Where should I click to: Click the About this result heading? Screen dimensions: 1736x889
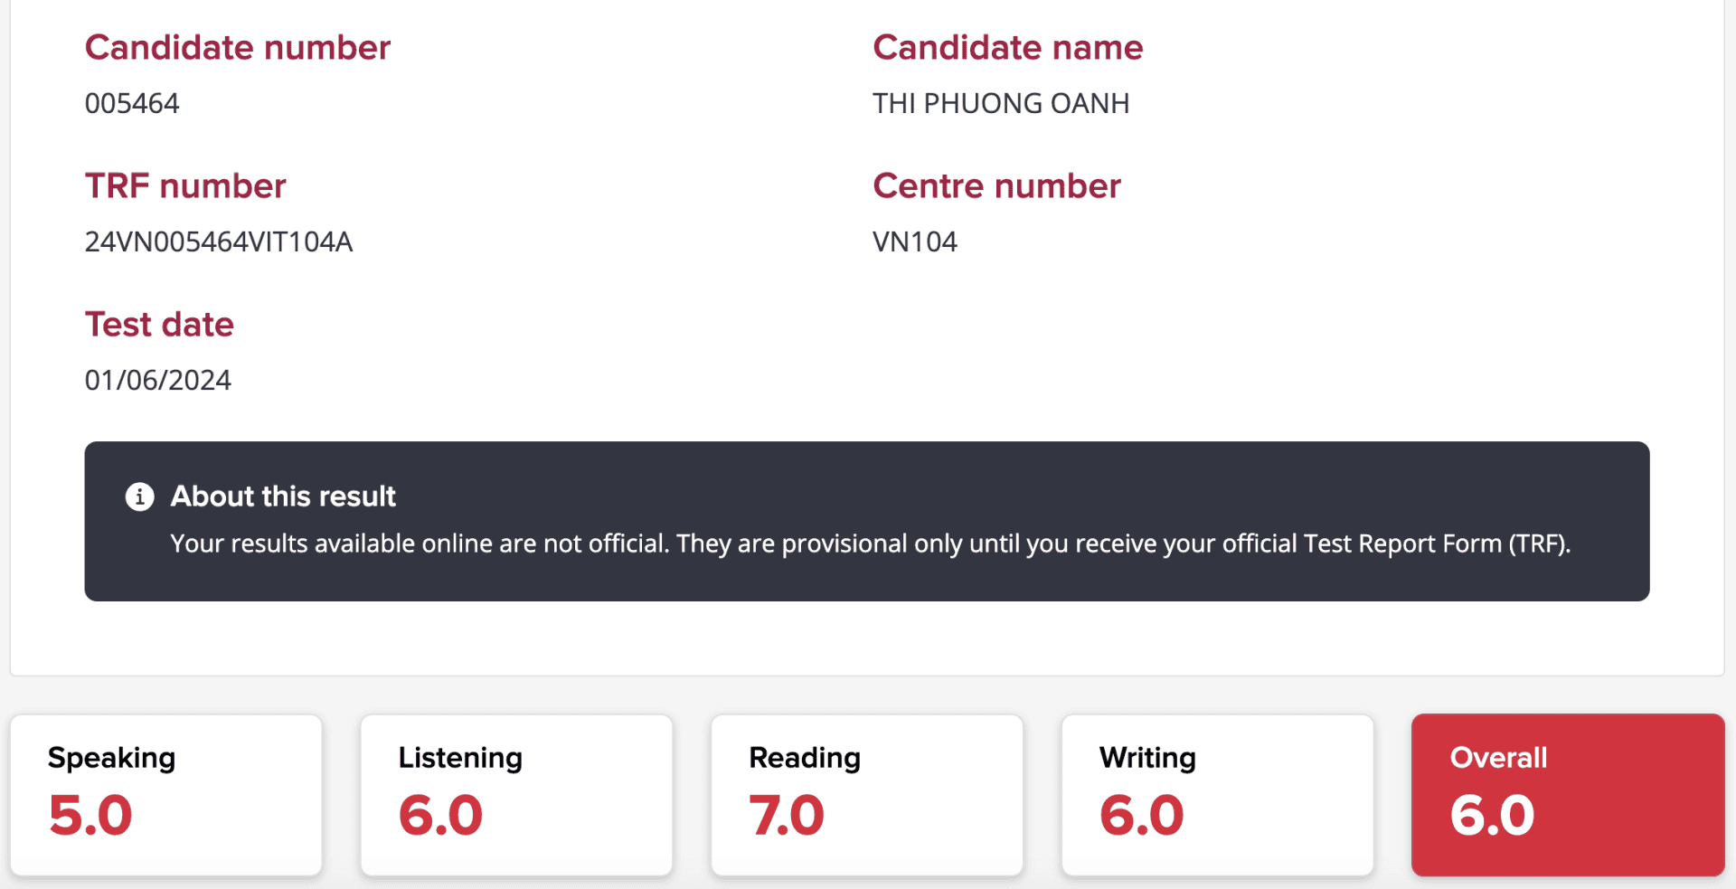coord(283,497)
